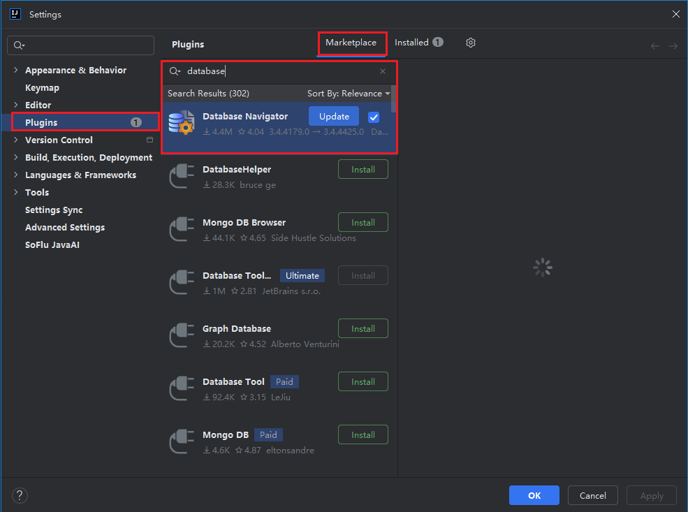
Task: Click the Database Navigator plugin icon
Action: 182,123
